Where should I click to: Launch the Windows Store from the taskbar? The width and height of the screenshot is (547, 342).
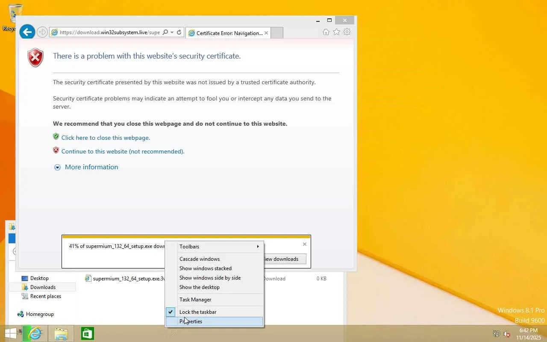click(88, 333)
